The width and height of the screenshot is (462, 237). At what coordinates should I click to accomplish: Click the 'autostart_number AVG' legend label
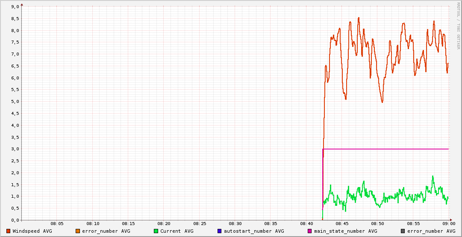click(x=254, y=231)
